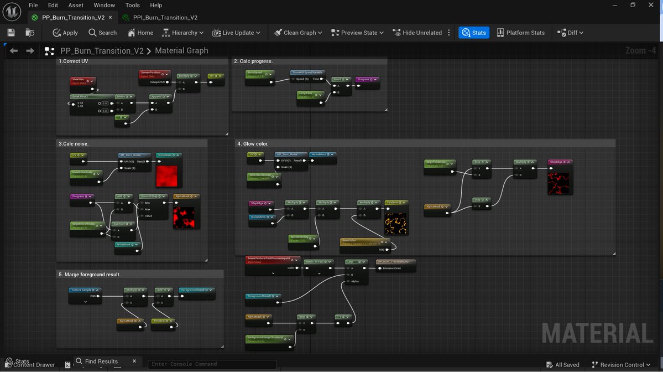Image resolution: width=663 pixels, height=372 pixels.
Task: Collapse the NoiseBase node preview in Calc noise
Action: tap(178, 156)
